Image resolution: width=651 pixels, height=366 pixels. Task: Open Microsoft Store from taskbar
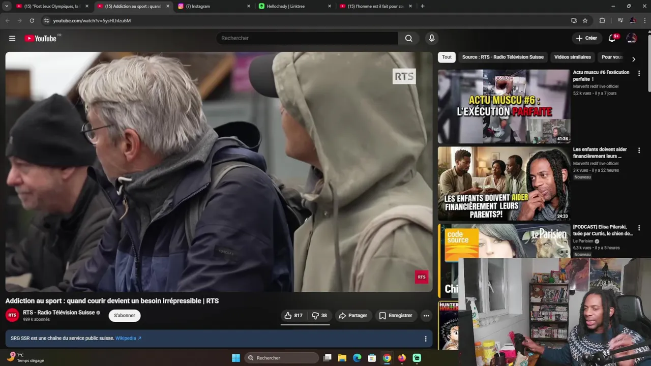(372, 358)
